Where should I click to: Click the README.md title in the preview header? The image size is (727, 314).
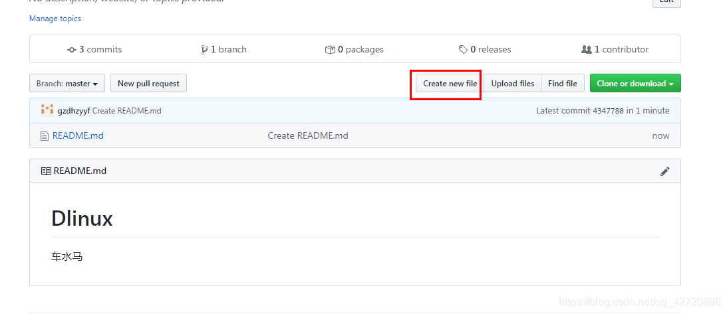pyautogui.click(x=80, y=171)
